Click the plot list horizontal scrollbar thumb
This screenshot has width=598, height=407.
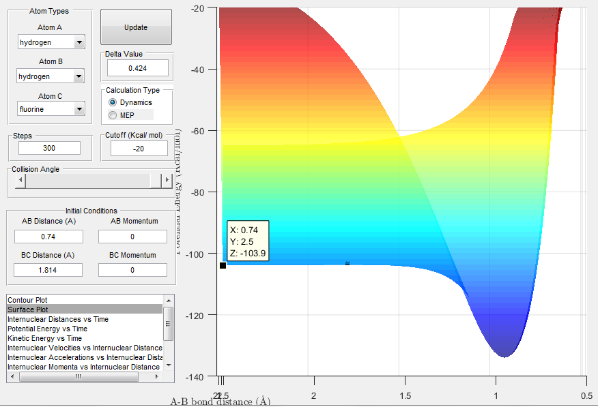(x=79, y=376)
